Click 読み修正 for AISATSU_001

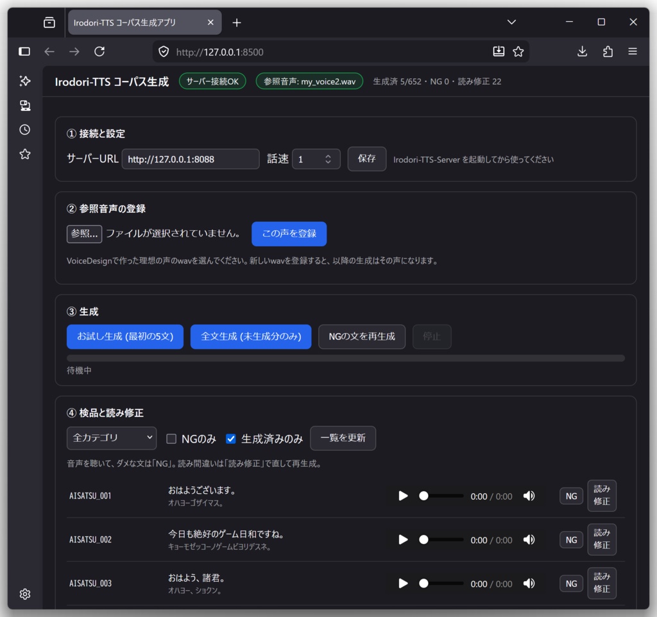pyautogui.click(x=602, y=496)
